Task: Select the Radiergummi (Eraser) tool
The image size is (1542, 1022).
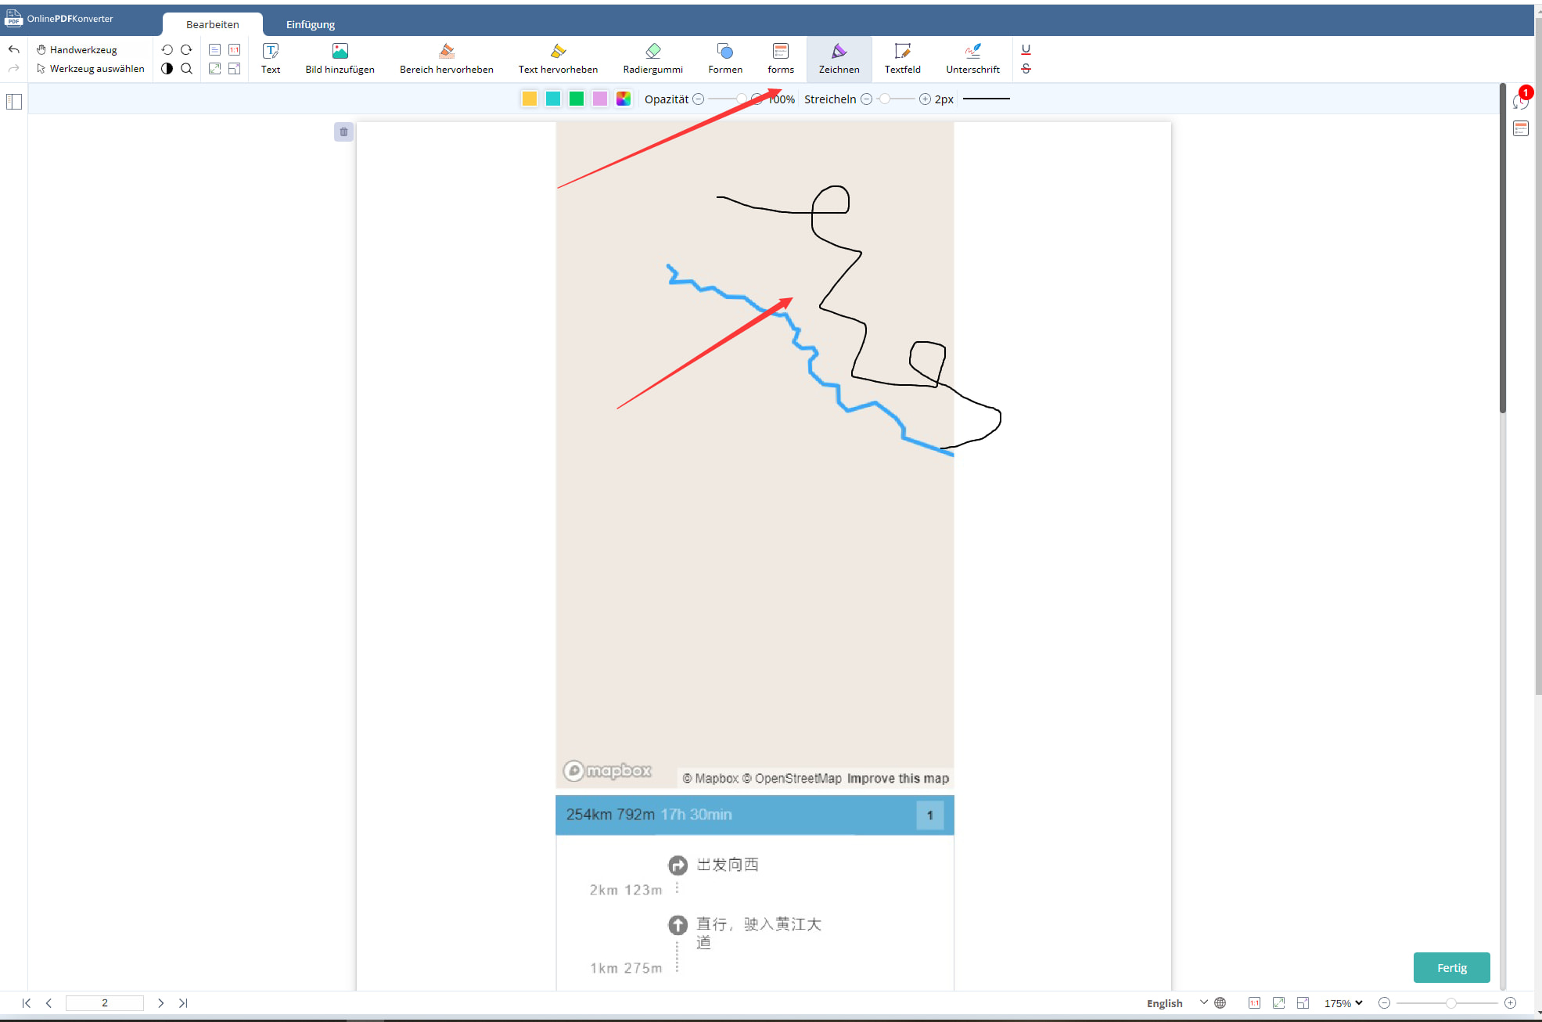Action: [651, 57]
